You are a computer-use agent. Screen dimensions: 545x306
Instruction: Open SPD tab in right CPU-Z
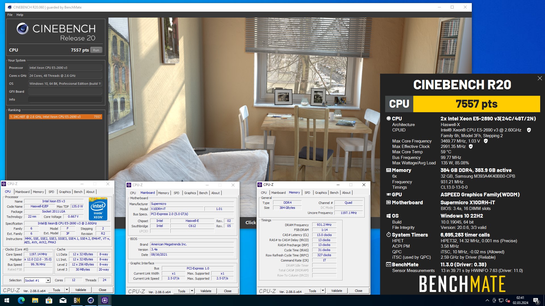click(x=307, y=193)
